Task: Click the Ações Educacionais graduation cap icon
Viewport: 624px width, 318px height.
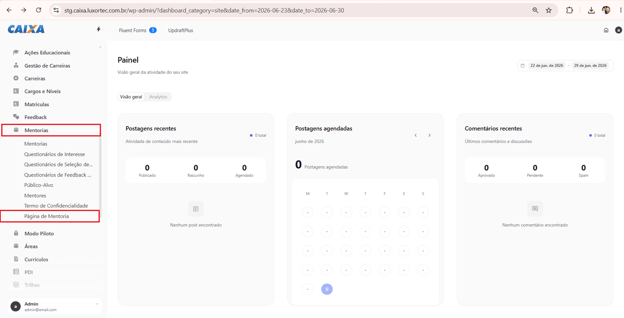Action: coord(16,52)
